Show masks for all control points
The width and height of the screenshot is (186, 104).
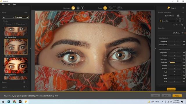(x=180, y=19)
